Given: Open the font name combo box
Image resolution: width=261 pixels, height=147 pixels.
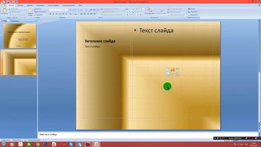Looking at the screenshot, I should coord(55,10).
